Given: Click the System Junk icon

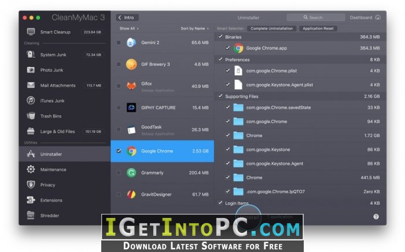Looking at the screenshot, I should coord(31,54).
